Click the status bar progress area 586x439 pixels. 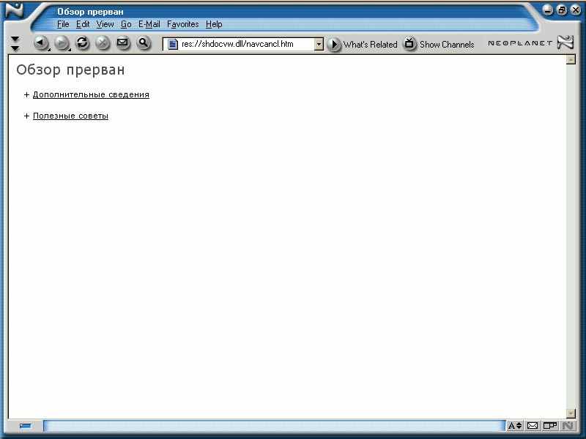tap(274, 426)
